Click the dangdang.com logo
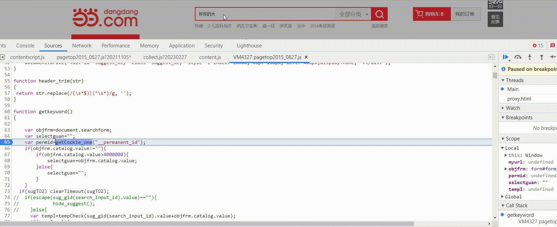The height and width of the screenshot is (227, 557). coord(105,18)
